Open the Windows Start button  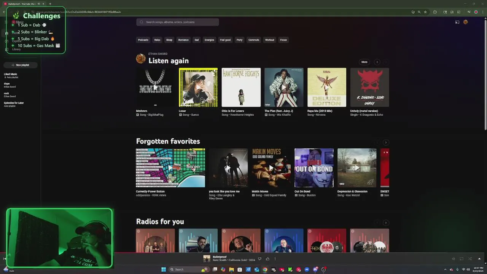pos(164,269)
